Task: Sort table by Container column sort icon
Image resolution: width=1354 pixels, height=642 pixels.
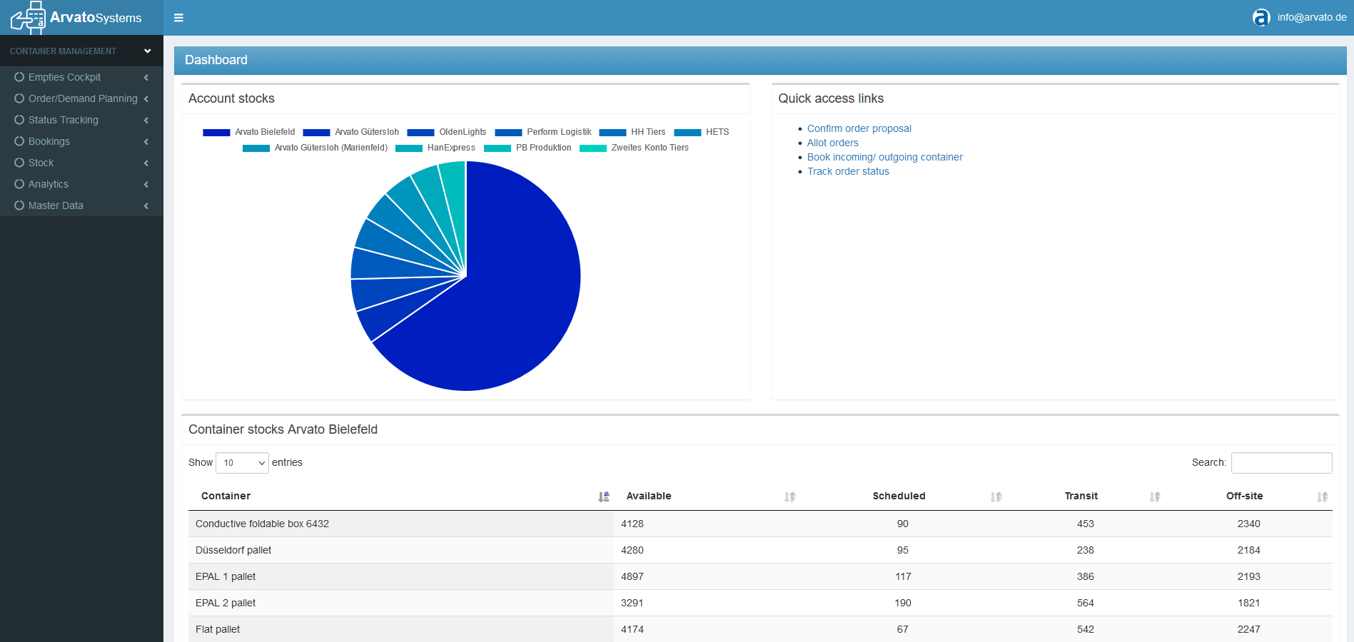Action: click(x=604, y=496)
